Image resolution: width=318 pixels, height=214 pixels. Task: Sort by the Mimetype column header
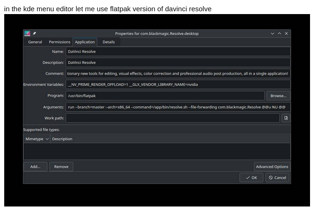tap(37, 139)
